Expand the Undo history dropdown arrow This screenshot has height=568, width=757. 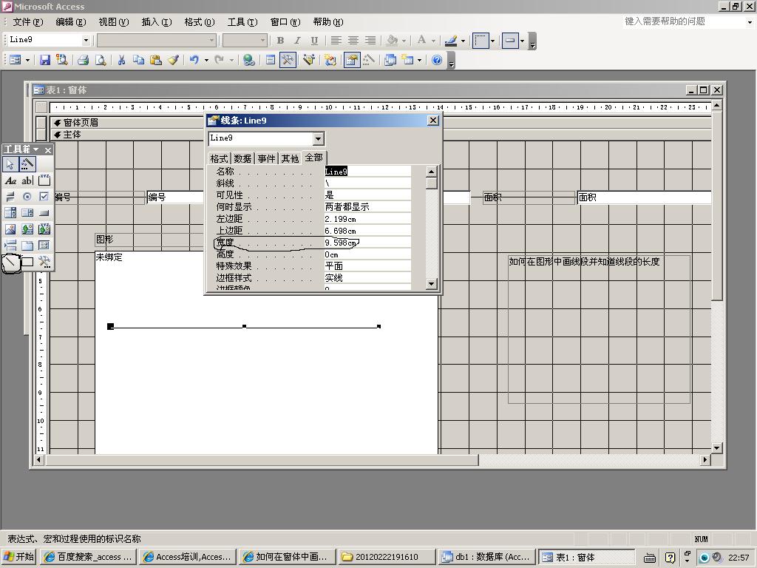pos(206,60)
